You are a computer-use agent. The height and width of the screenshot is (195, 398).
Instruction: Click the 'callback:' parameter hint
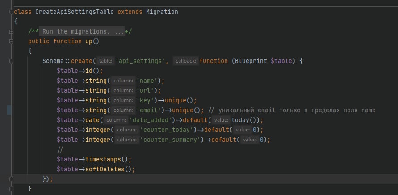pyautogui.click(x=185, y=61)
